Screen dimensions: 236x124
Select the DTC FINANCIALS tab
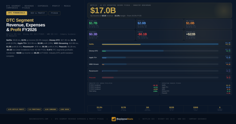(17, 13)
